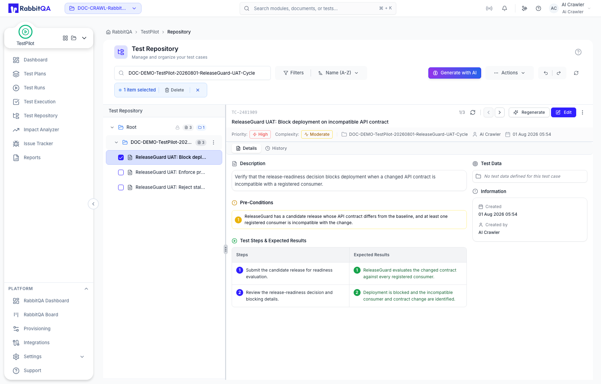Open Test Repository in the sidebar
The image size is (601, 384).
[x=49, y=116]
